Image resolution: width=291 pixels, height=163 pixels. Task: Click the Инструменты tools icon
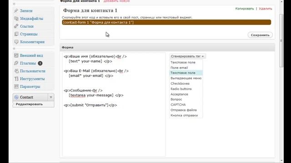click(16, 79)
